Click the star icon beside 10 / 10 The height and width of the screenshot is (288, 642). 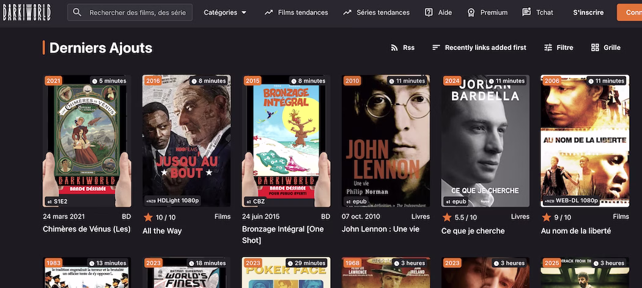(x=148, y=217)
